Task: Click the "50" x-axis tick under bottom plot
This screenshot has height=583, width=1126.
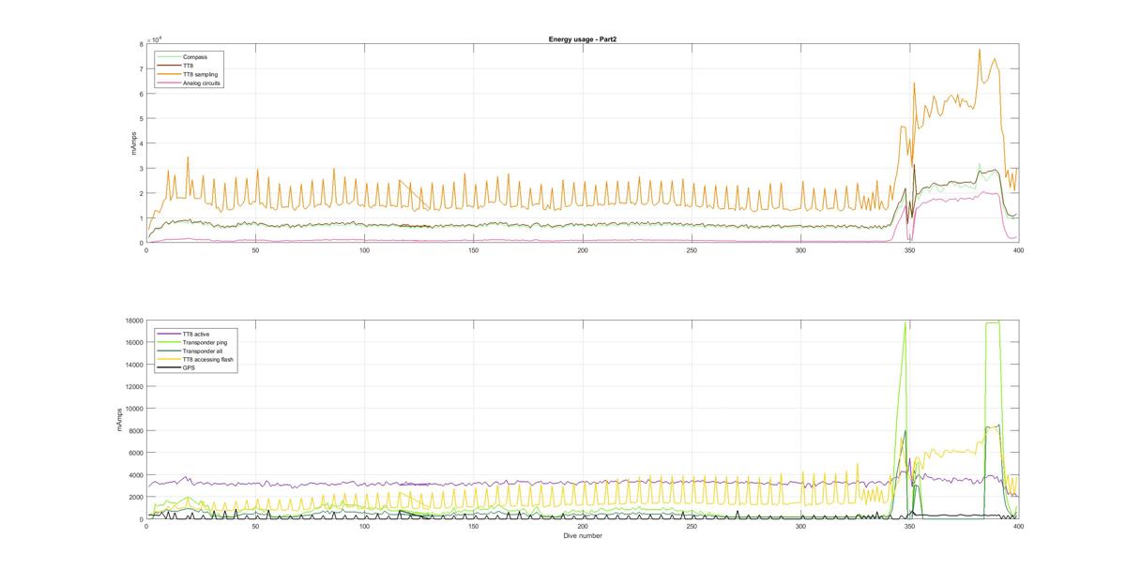Action: [x=255, y=527]
